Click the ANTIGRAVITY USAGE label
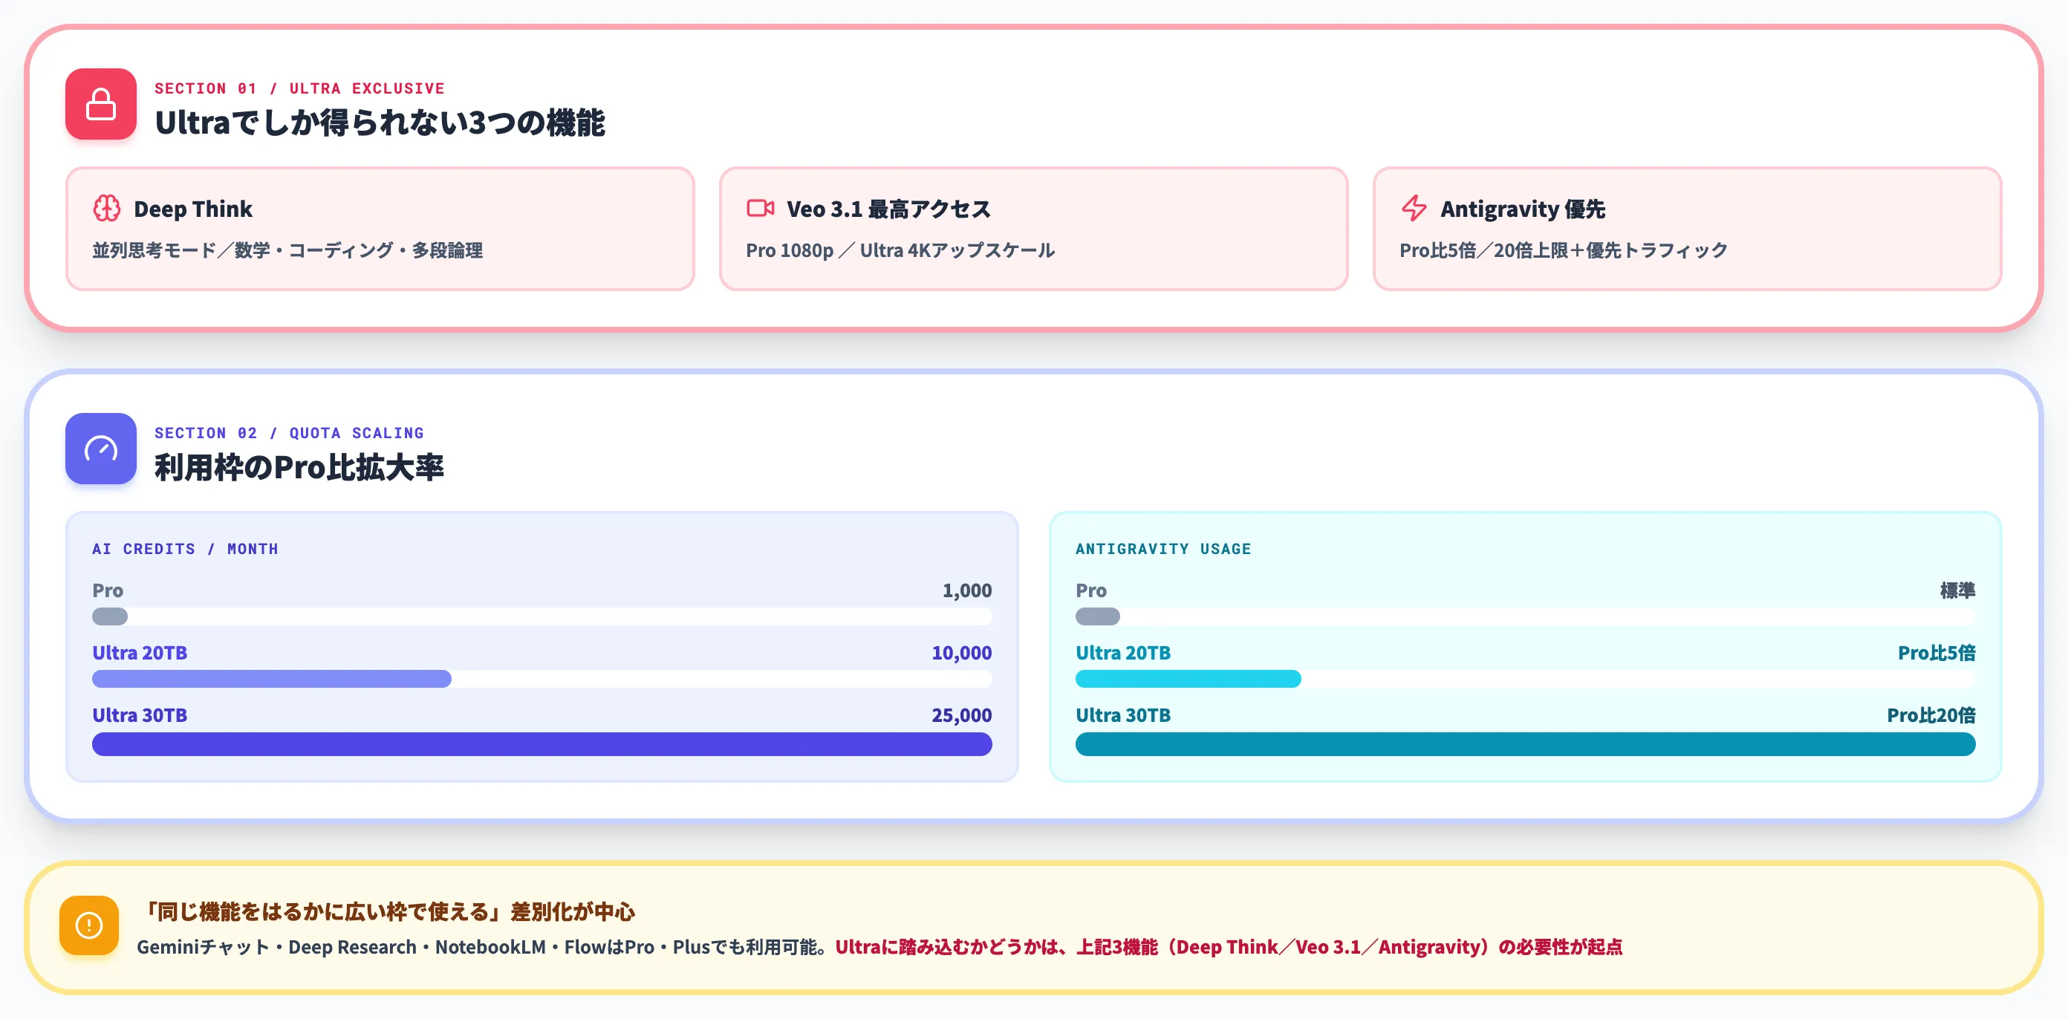The width and height of the screenshot is (2068, 1019). (x=1163, y=548)
